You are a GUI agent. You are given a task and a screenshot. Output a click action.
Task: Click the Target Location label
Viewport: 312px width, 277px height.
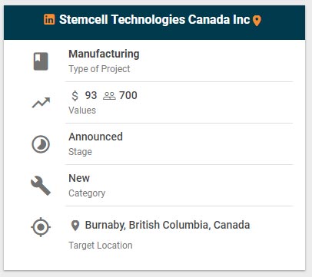(x=101, y=246)
